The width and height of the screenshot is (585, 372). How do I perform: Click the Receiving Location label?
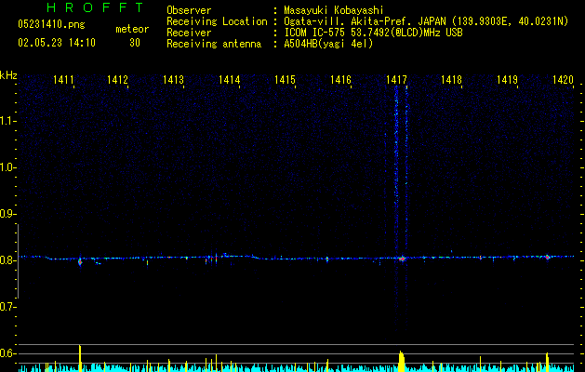[x=217, y=21]
